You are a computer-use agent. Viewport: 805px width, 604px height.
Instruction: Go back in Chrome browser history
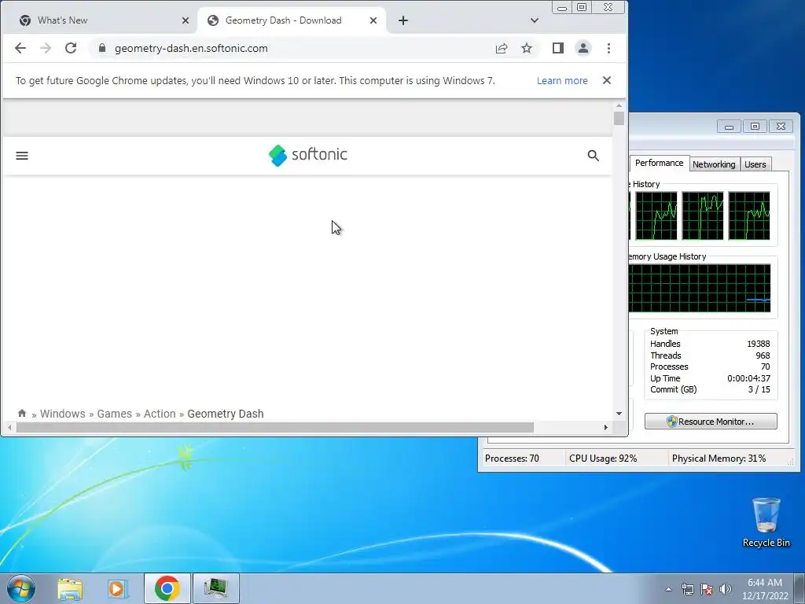click(x=20, y=48)
